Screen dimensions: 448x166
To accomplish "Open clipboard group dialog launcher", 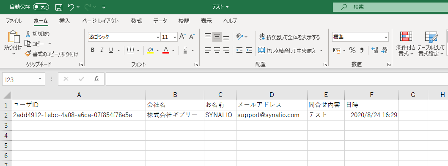I will point(81,64).
